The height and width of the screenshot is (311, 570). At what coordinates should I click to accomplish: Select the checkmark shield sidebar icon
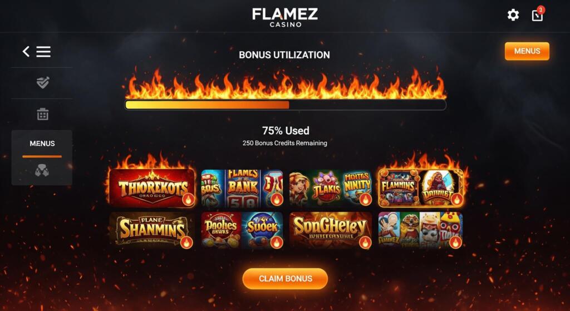(x=42, y=82)
